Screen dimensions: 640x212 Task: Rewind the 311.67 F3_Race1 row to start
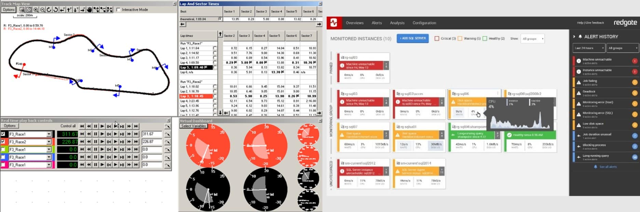click(82, 134)
